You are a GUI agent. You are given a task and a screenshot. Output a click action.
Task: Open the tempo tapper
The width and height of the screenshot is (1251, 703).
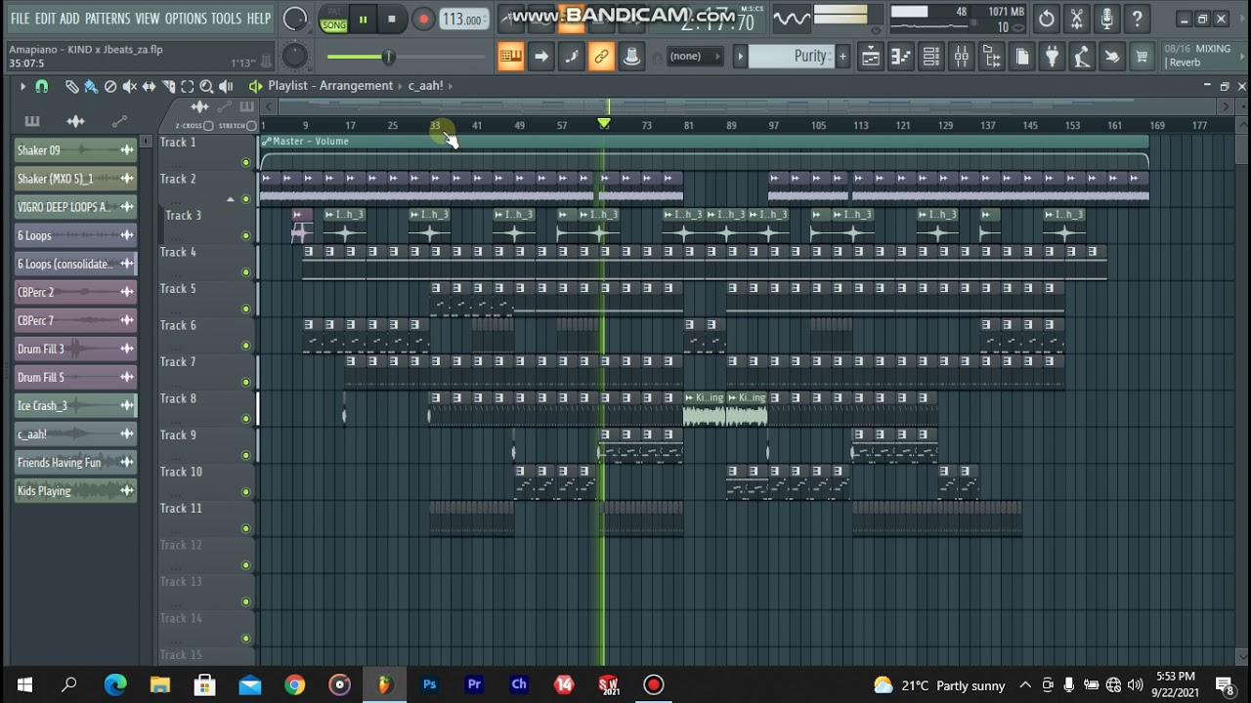(x=1082, y=58)
